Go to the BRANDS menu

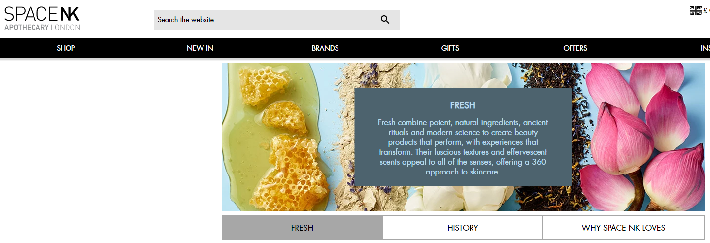tap(325, 48)
